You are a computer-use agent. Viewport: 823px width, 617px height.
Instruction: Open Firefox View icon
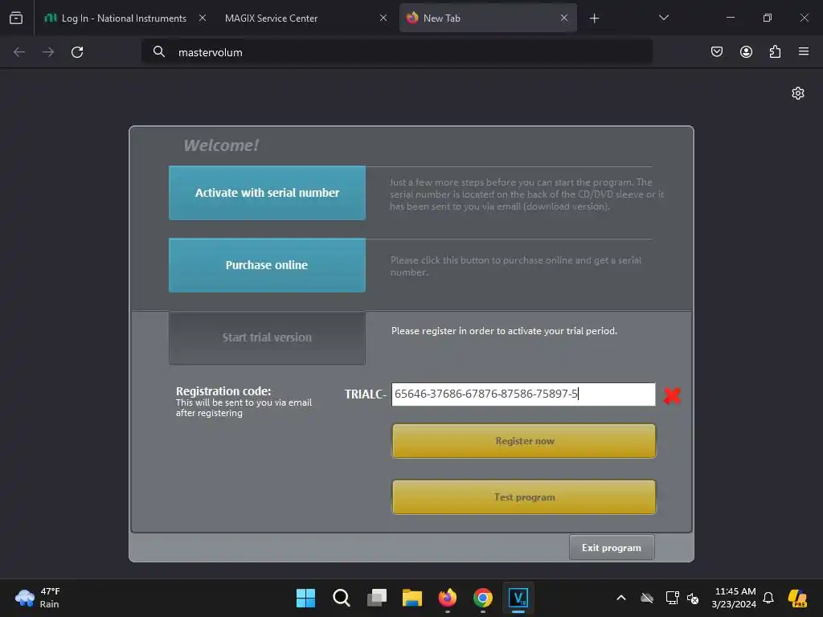(x=16, y=18)
